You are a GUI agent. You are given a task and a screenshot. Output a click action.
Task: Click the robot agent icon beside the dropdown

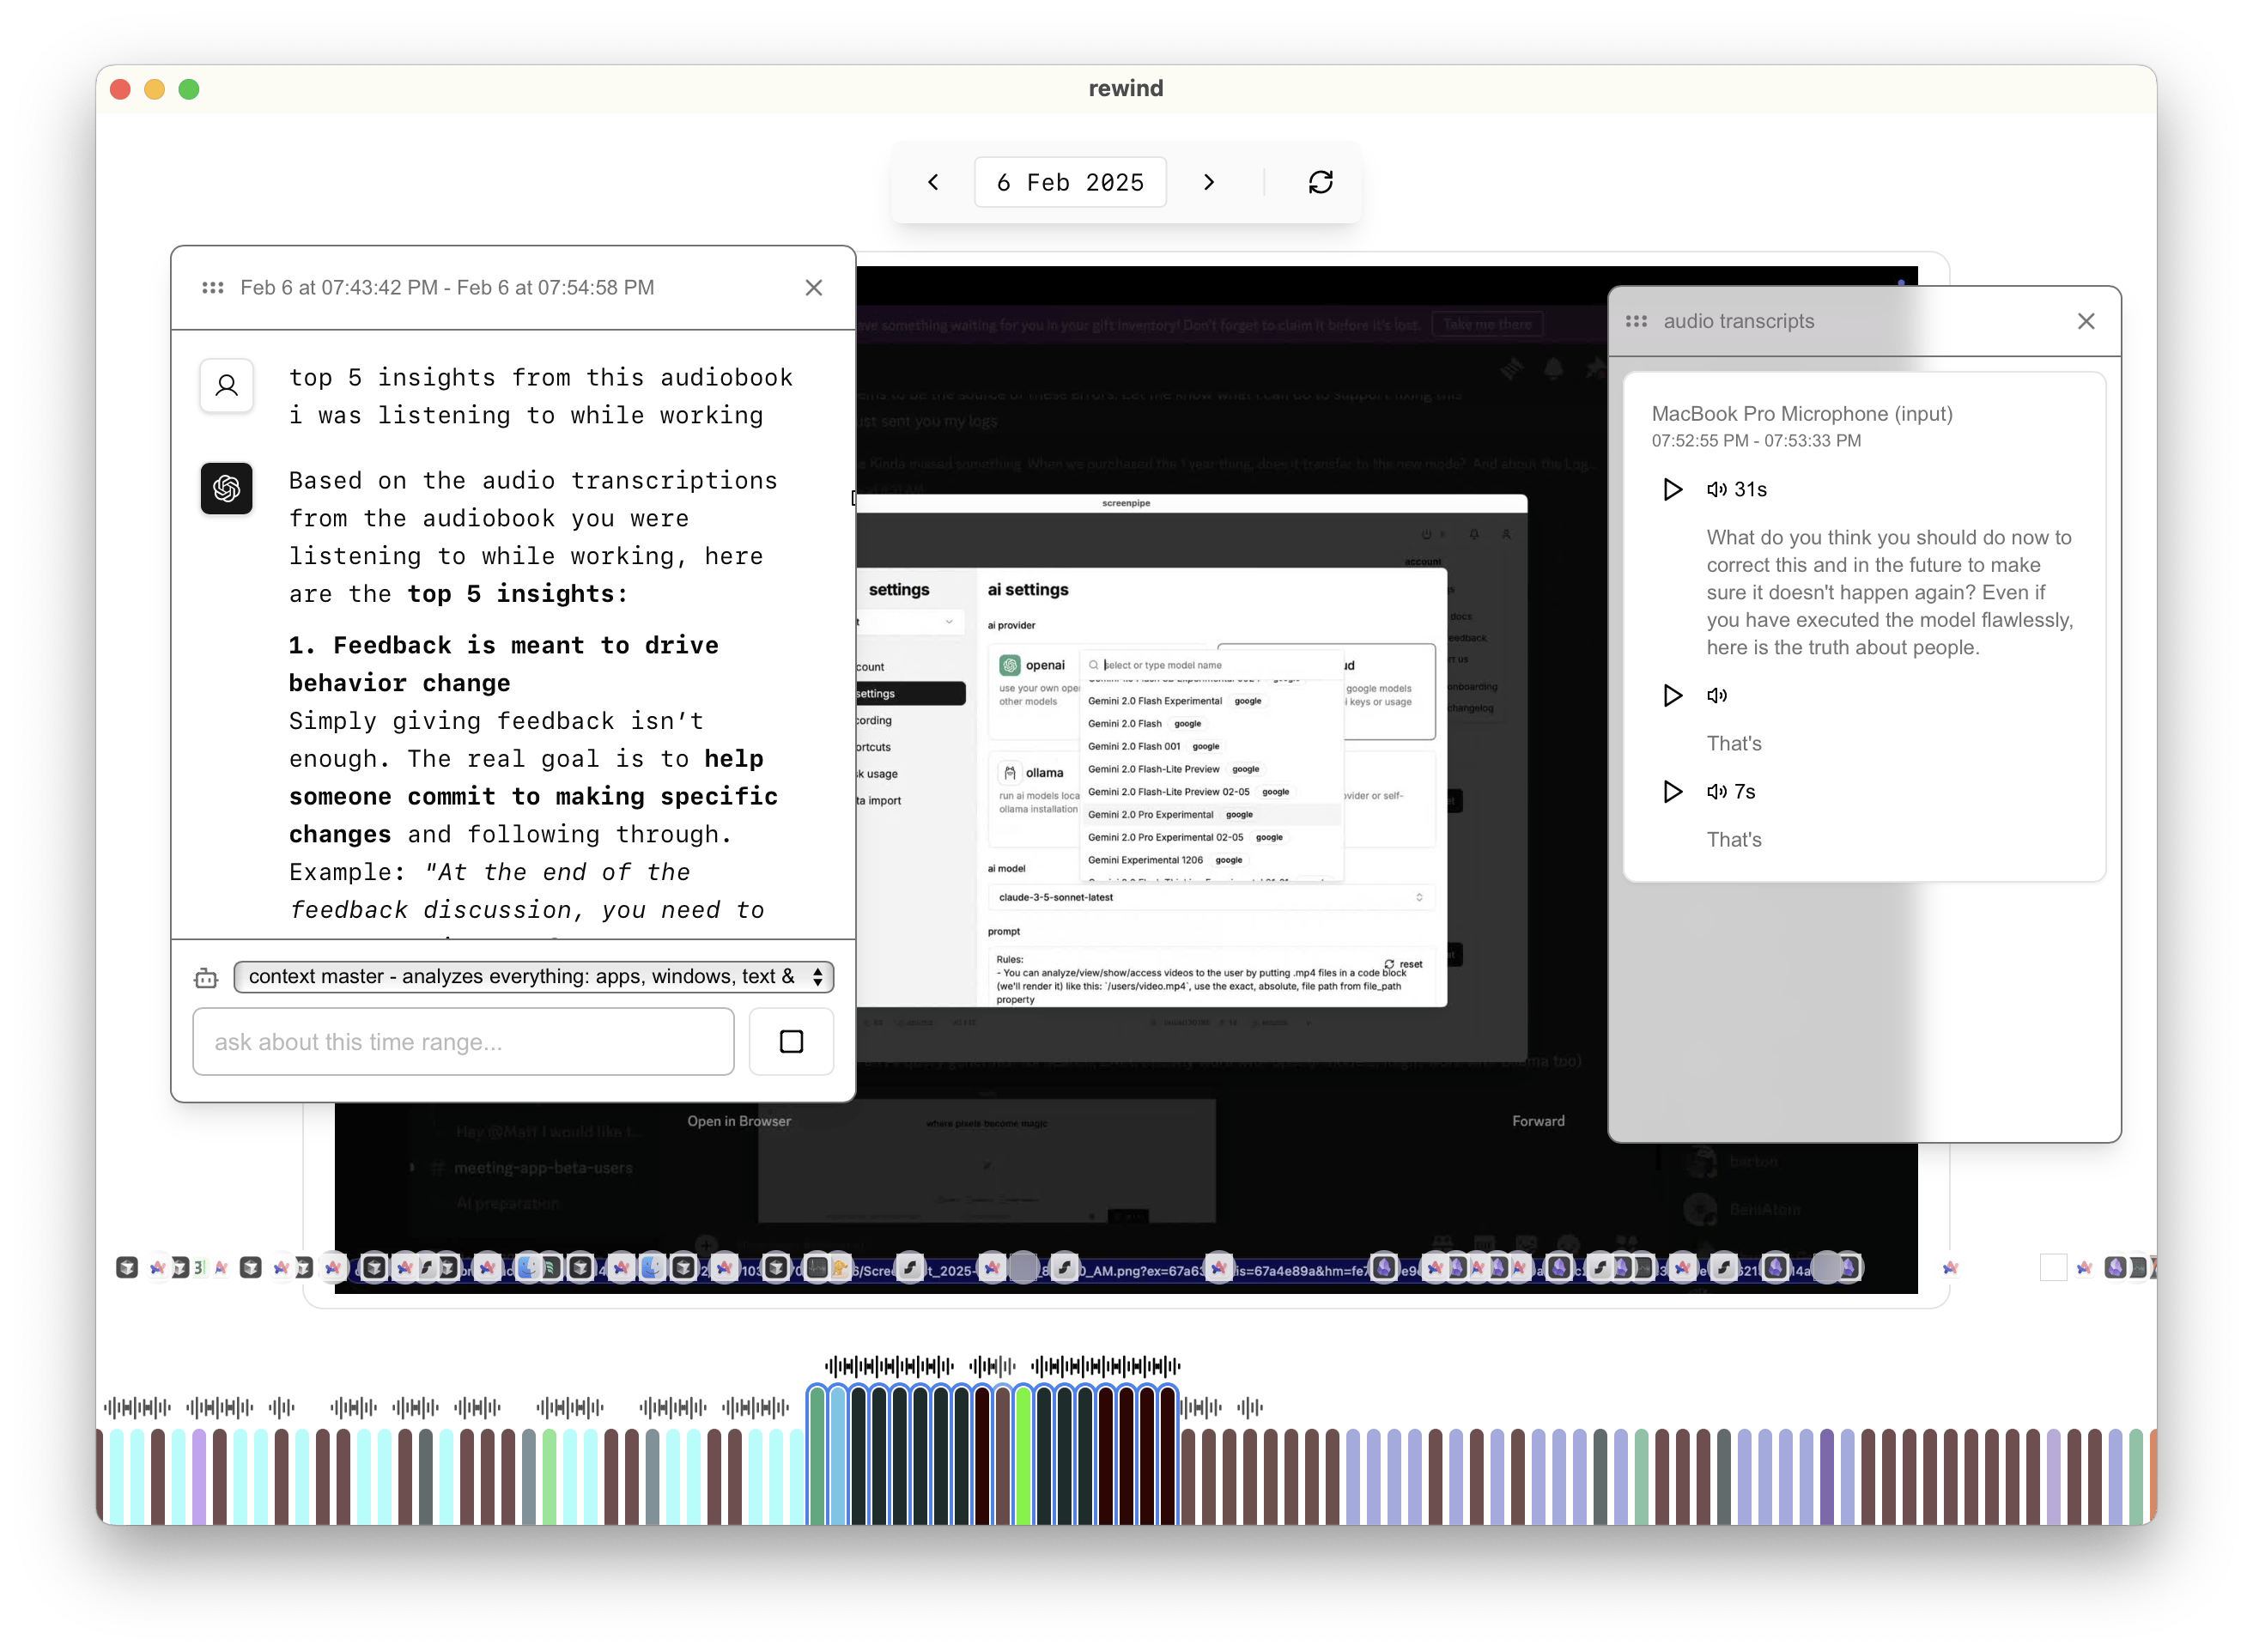pos(206,978)
